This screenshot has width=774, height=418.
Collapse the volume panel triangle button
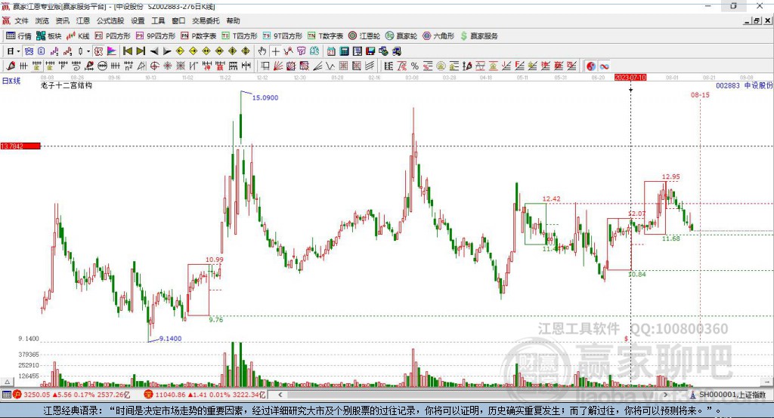coord(7,382)
